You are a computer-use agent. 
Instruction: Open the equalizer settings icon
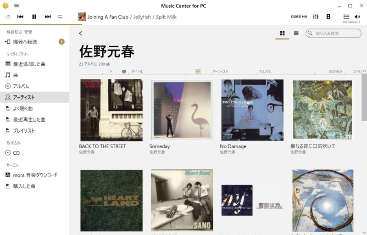point(316,17)
